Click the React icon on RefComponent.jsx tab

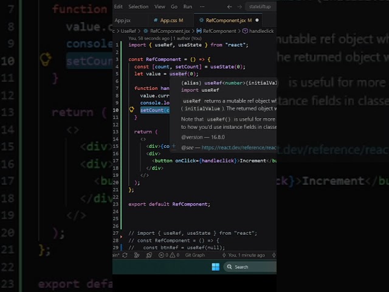coord(201,20)
